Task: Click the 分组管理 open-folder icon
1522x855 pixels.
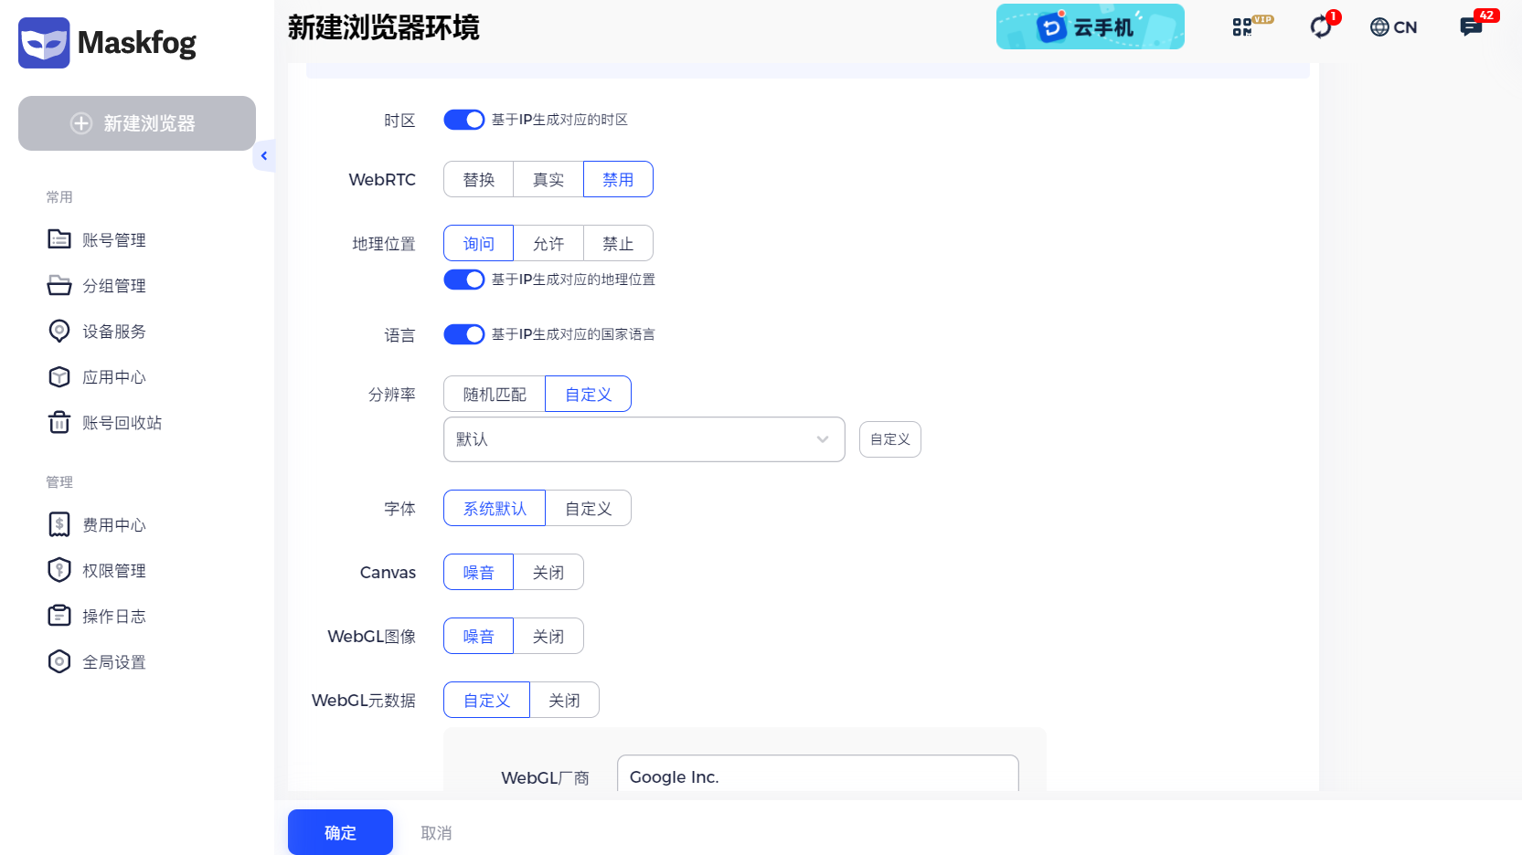Action: [x=59, y=285]
